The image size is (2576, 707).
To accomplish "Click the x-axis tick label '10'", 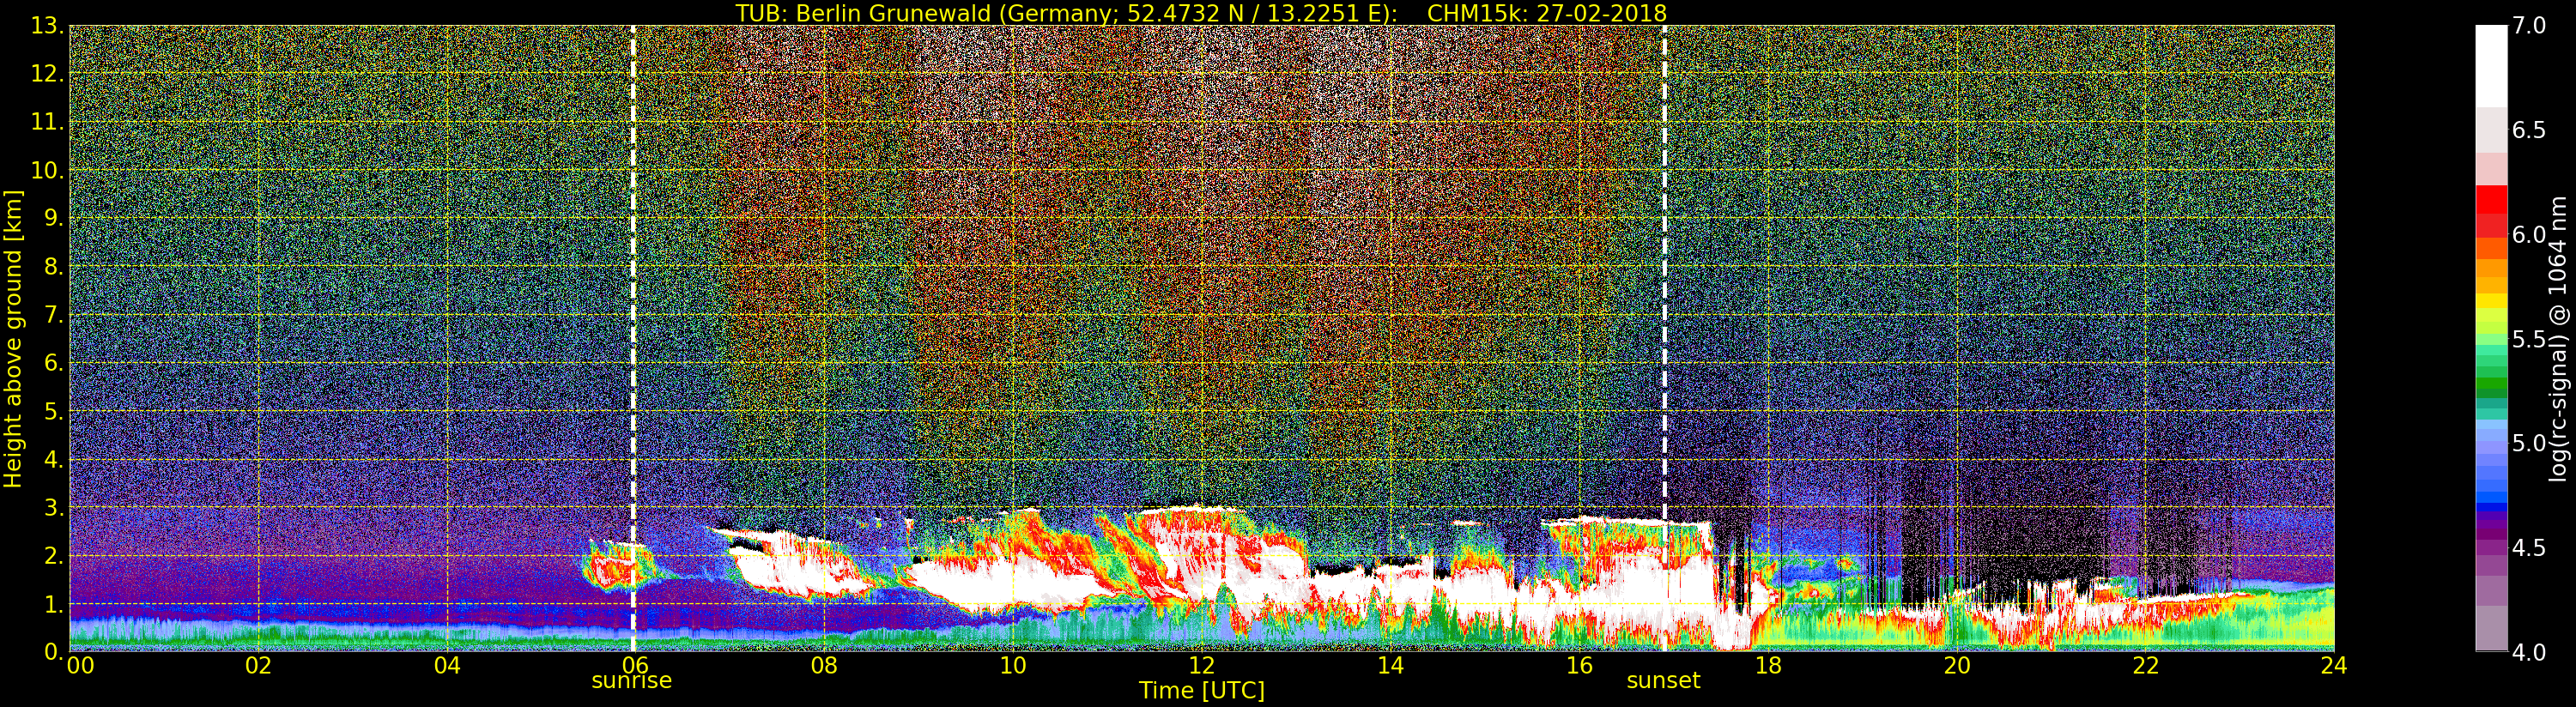I will click(1013, 666).
